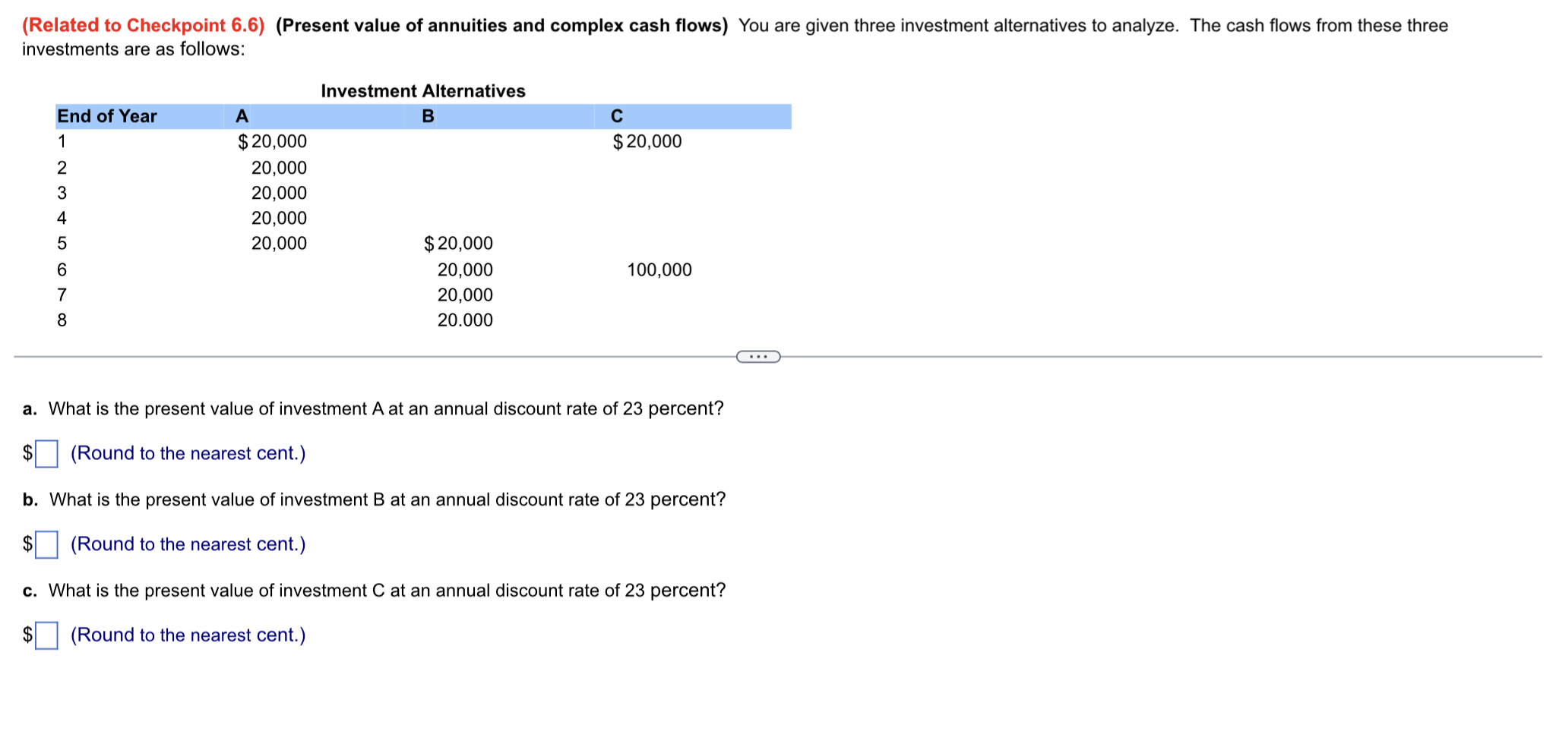This screenshot has width=1556, height=731.
Task: Click the Investment Alternatives table title
Action: click(422, 90)
